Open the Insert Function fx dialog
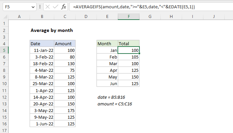The image size is (233, 133). point(64,7)
